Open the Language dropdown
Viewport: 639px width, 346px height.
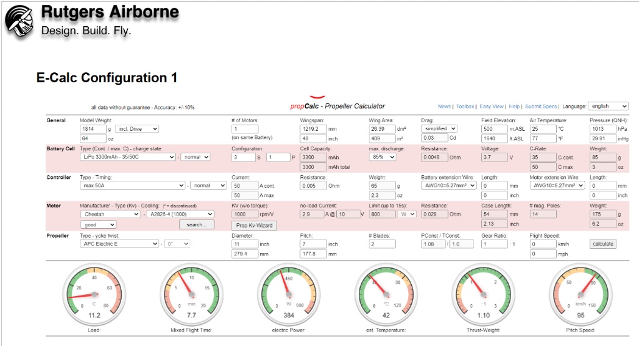pos(608,107)
